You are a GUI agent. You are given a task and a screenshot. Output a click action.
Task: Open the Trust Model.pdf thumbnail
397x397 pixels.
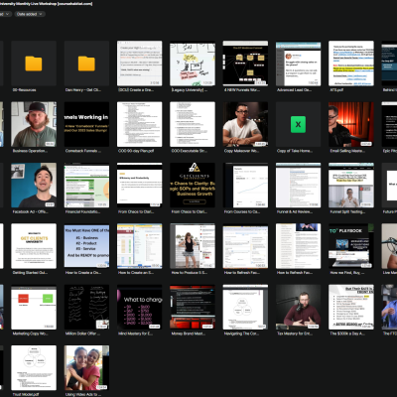click(34, 368)
